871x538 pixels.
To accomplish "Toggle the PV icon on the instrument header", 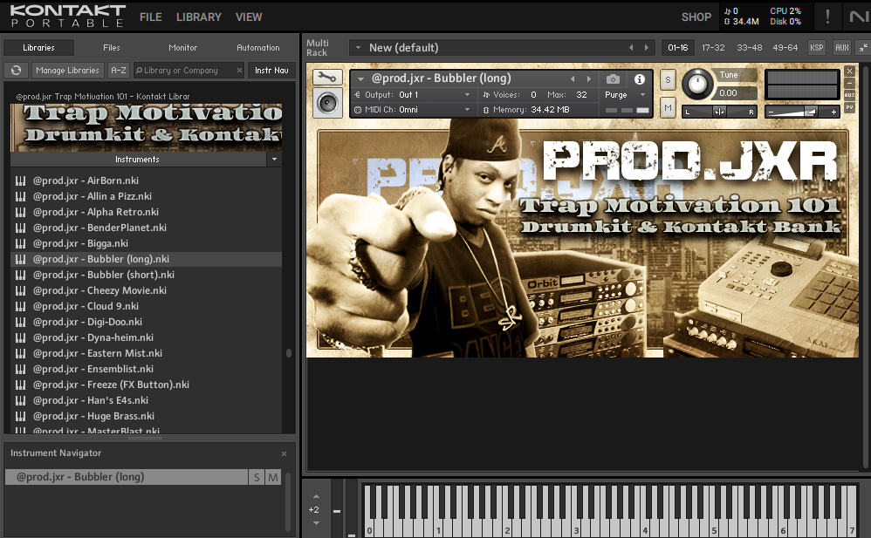I will coord(849,107).
